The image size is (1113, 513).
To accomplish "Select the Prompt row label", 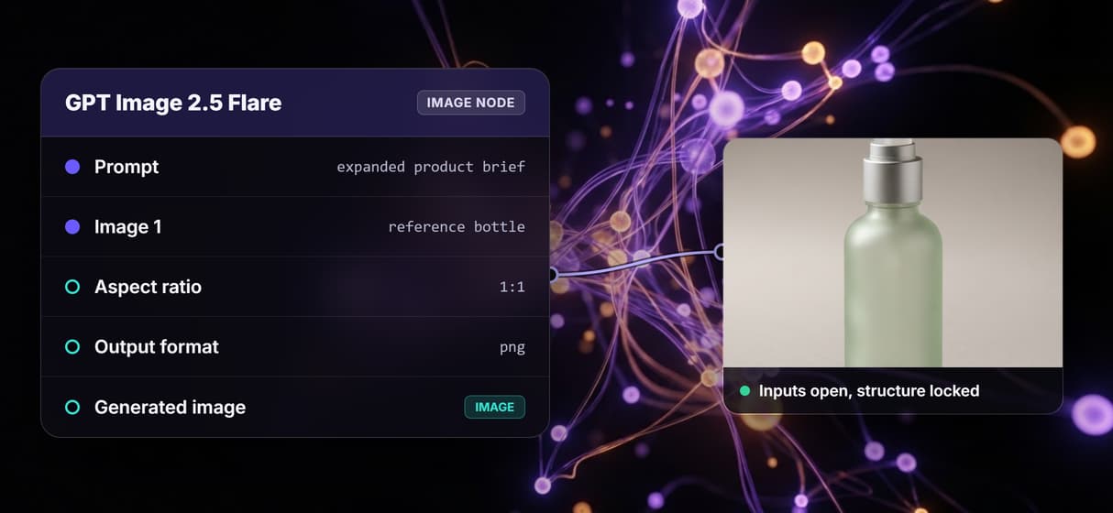I will tap(127, 167).
